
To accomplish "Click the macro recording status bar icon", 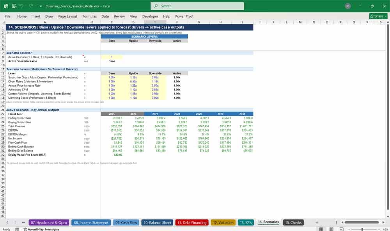I will point(17,229).
